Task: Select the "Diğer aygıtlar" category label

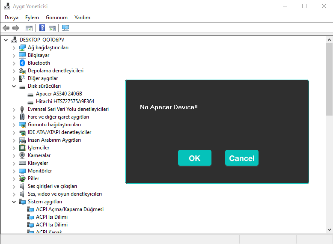Action: (43, 78)
